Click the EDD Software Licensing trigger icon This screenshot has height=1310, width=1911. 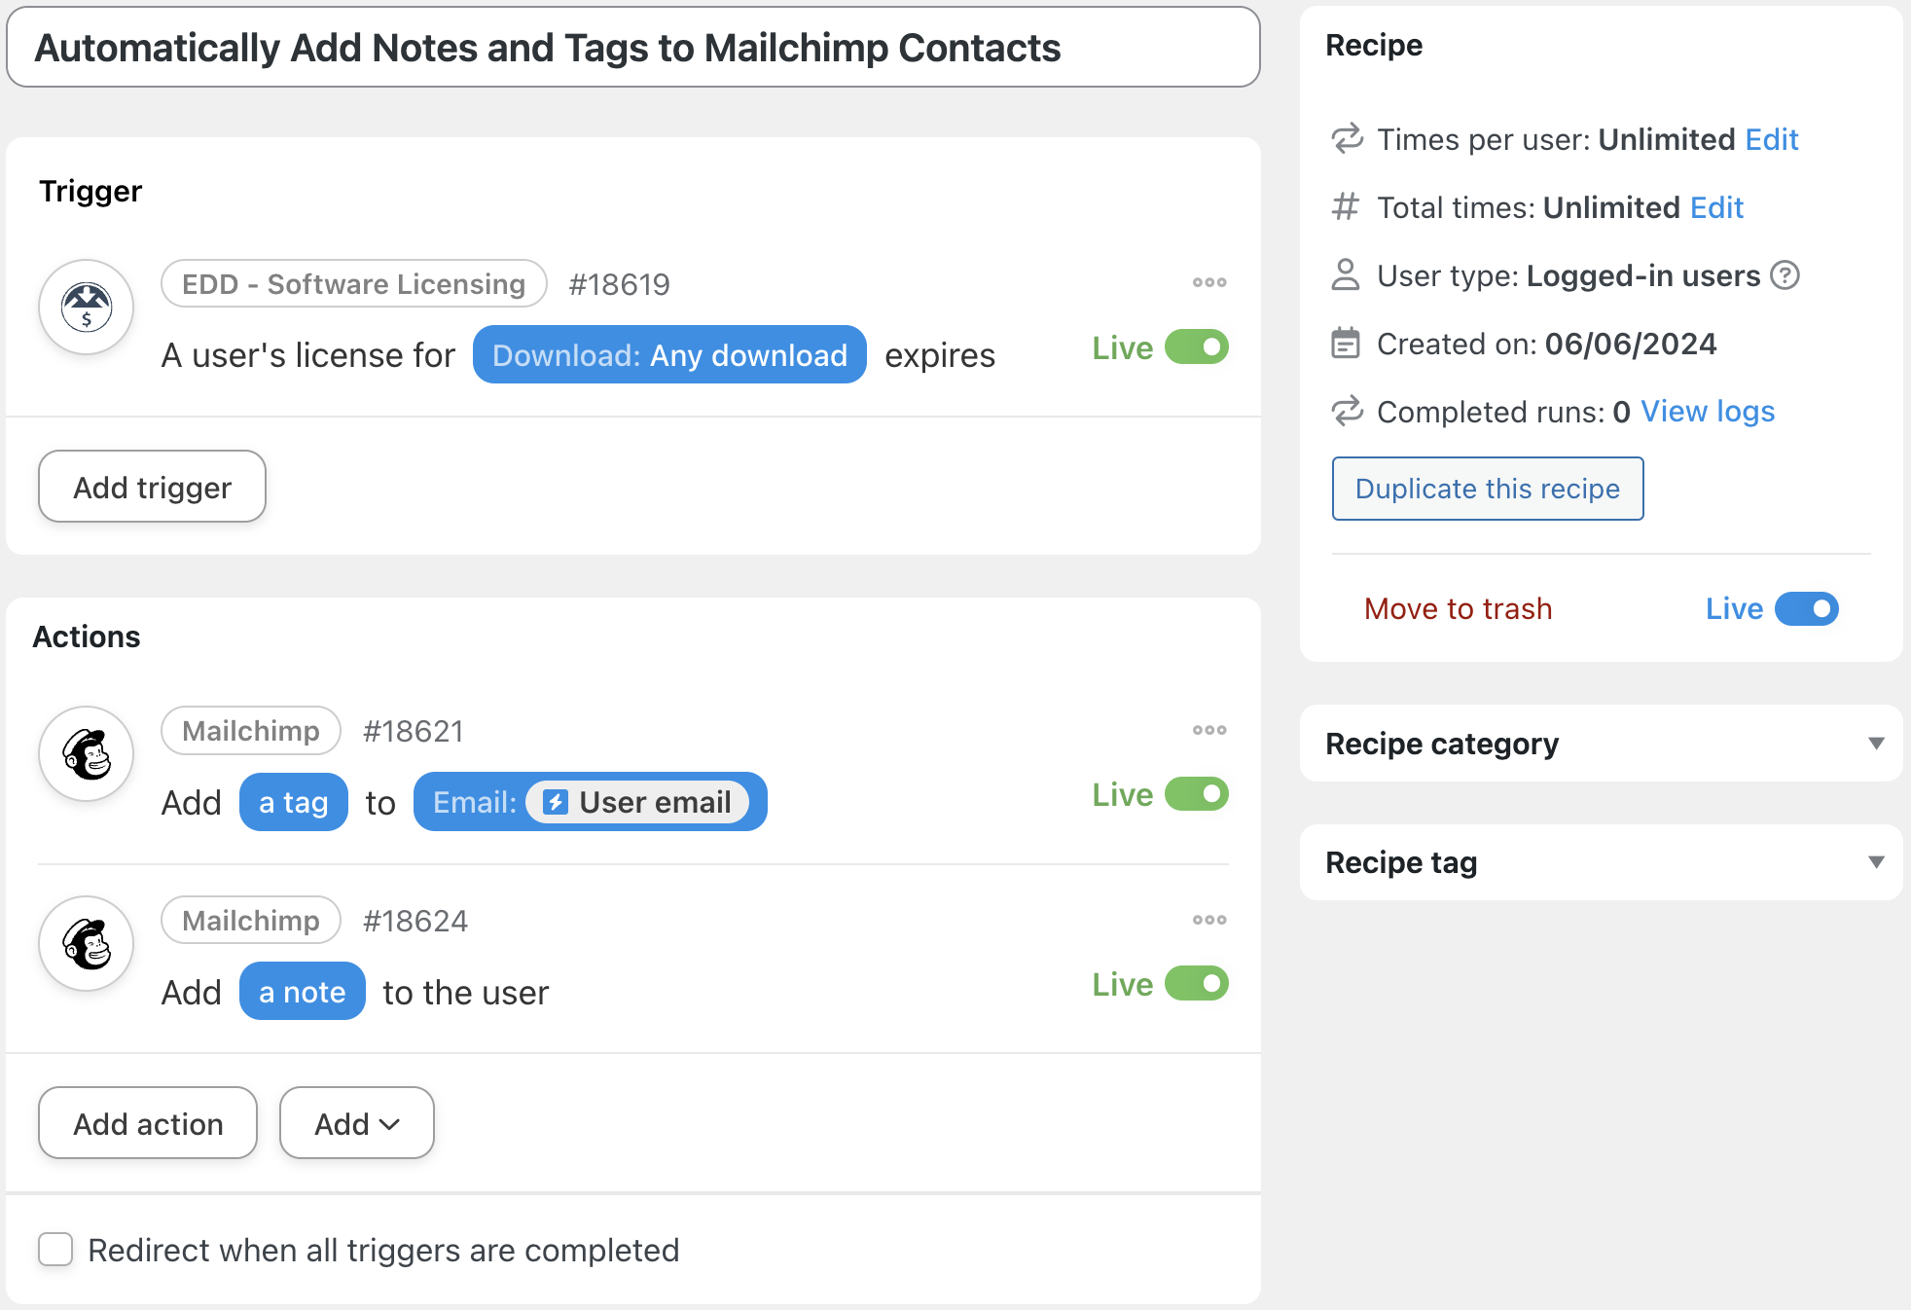pos(87,308)
